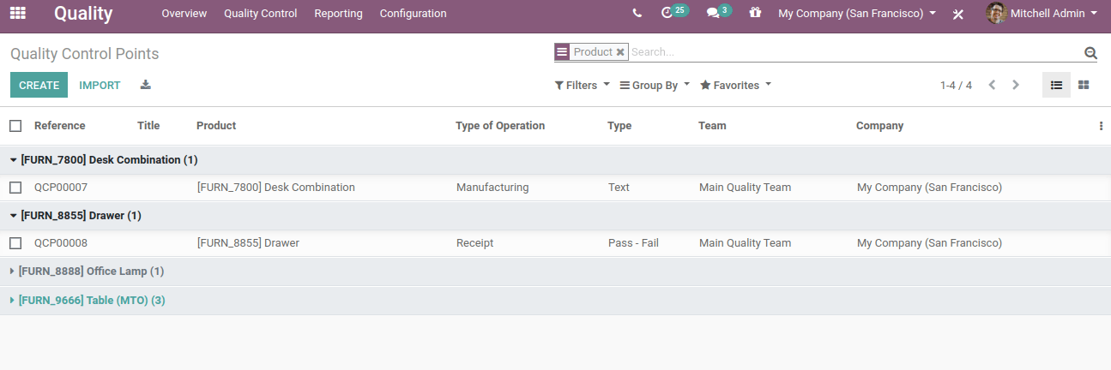Open the Reporting menu
The height and width of the screenshot is (370, 1111).
coord(338,14)
